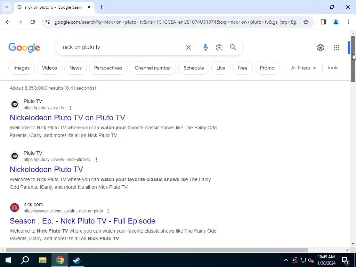
Task: Filter results by Images
Action: click(22, 68)
